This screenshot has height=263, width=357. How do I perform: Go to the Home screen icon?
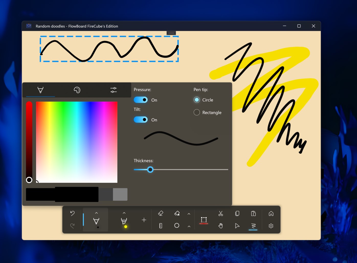pyautogui.click(x=271, y=213)
